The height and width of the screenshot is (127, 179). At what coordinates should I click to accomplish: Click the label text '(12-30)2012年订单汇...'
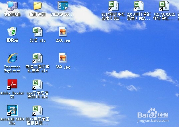pos(164,16)
